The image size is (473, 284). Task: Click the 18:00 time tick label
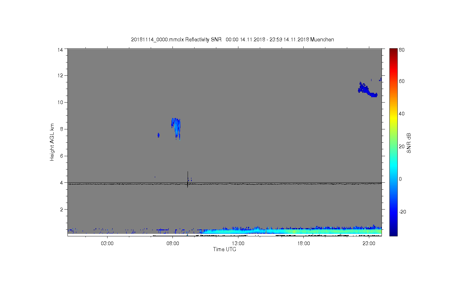click(304, 244)
